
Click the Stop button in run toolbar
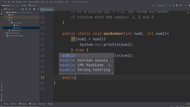tap(186, 5)
